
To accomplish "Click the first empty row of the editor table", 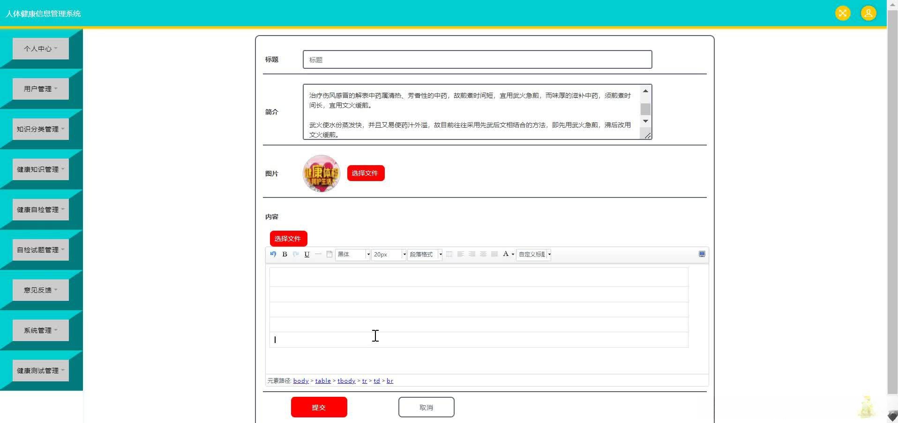I will point(479,277).
